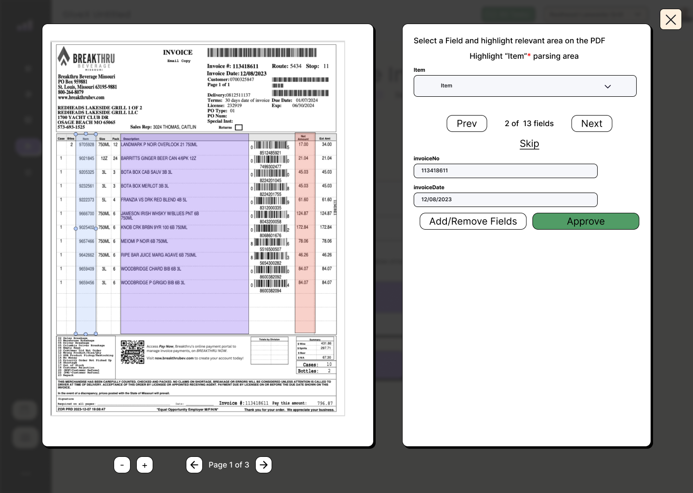The height and width of the screenshot is (493, 693).
Task: Open the Item field dropdown
Action: point(525,86)
